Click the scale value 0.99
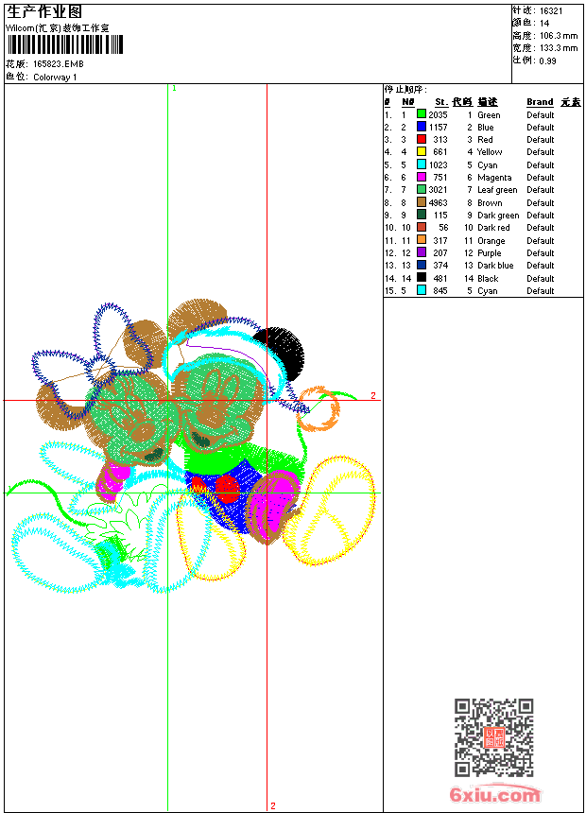Screen dimensions: 586x813 click(547, 61)
